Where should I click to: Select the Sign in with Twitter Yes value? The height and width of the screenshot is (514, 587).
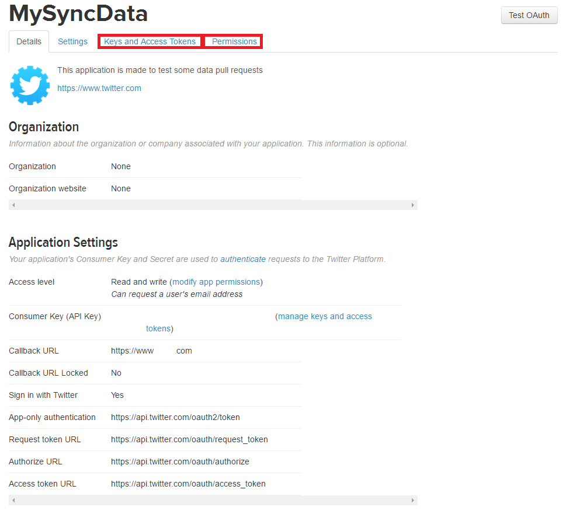click(117, 395)
